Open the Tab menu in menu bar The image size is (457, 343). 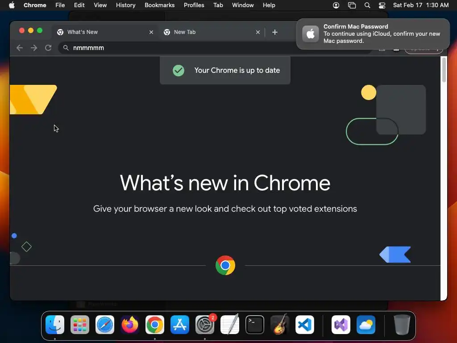tap(218, 5)
